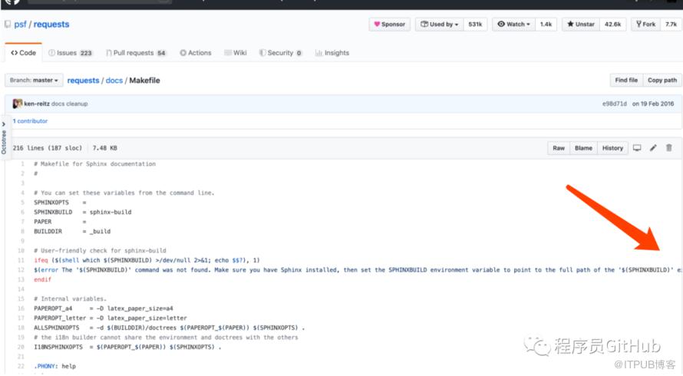Screen dimensions: 683x376
Task: Switch to the Wiki tab
Action: pyautogui.click(x=236, y=53)
